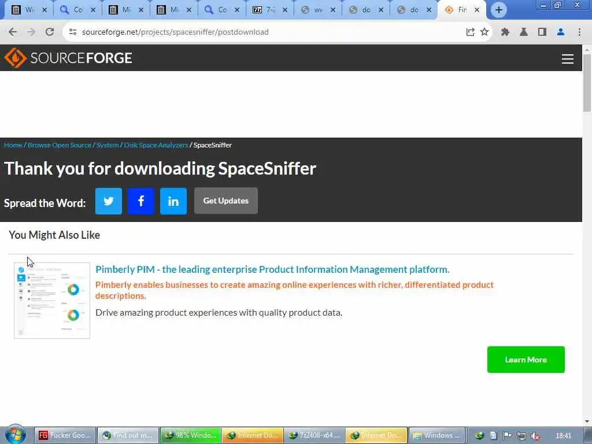Open the Chrome profile avatar

[x=561, y=32]
